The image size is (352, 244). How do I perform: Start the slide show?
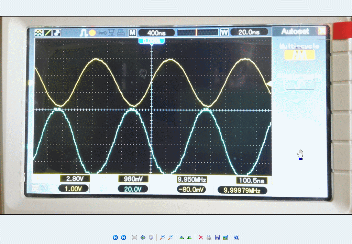coord(151,237)
